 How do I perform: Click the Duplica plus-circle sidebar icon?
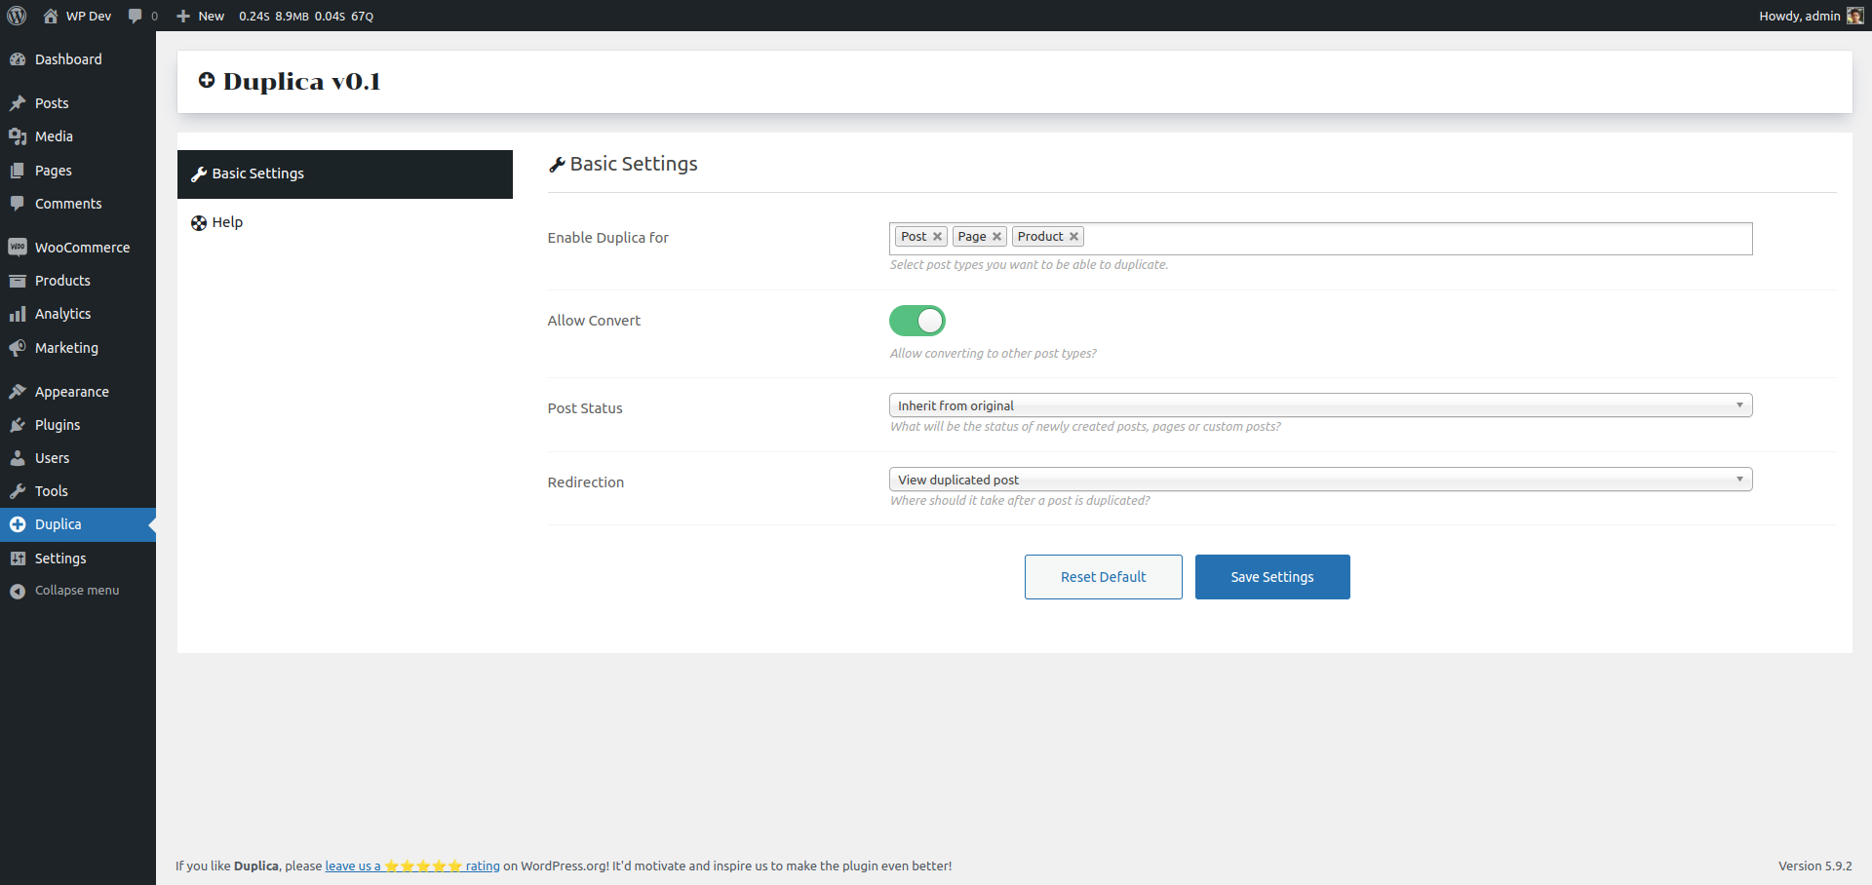tap(18, 524)
